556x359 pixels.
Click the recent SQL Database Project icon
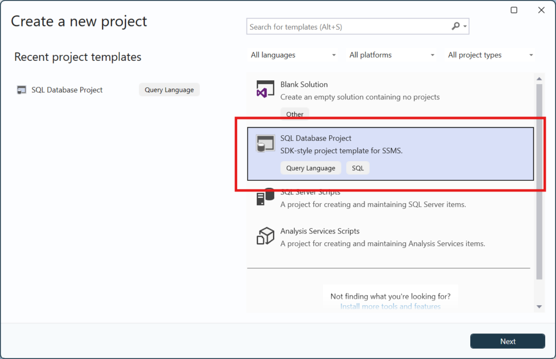click(22, 90)
